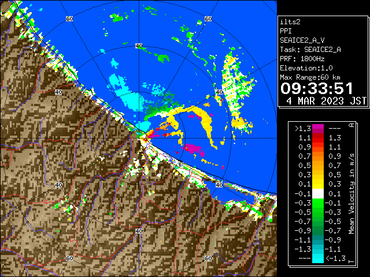Click the 'A' letter at legend top corner
The image size is (370, 277).
coord(351,125)
